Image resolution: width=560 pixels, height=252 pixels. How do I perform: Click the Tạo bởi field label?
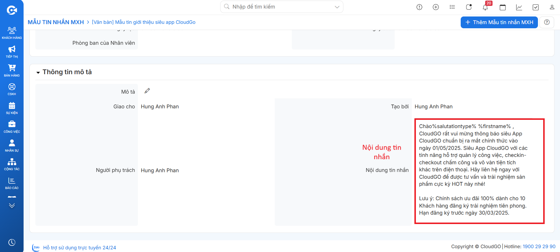(400, 107)
